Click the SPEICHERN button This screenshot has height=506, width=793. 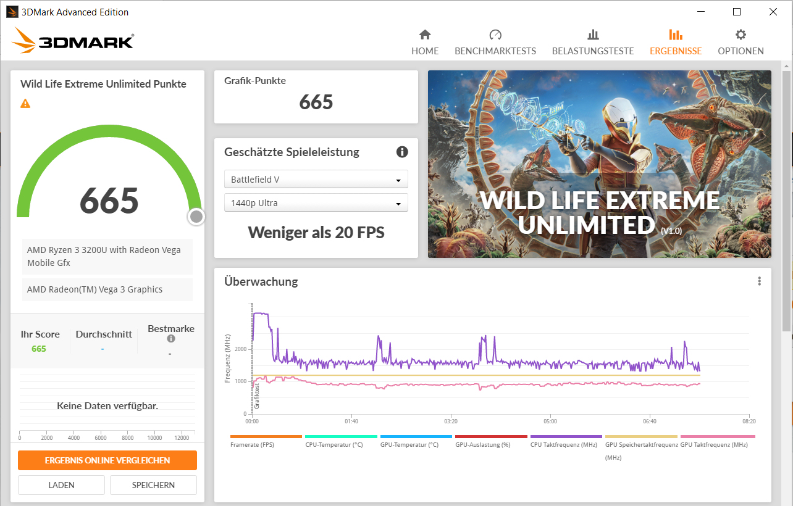coord(153,485)
